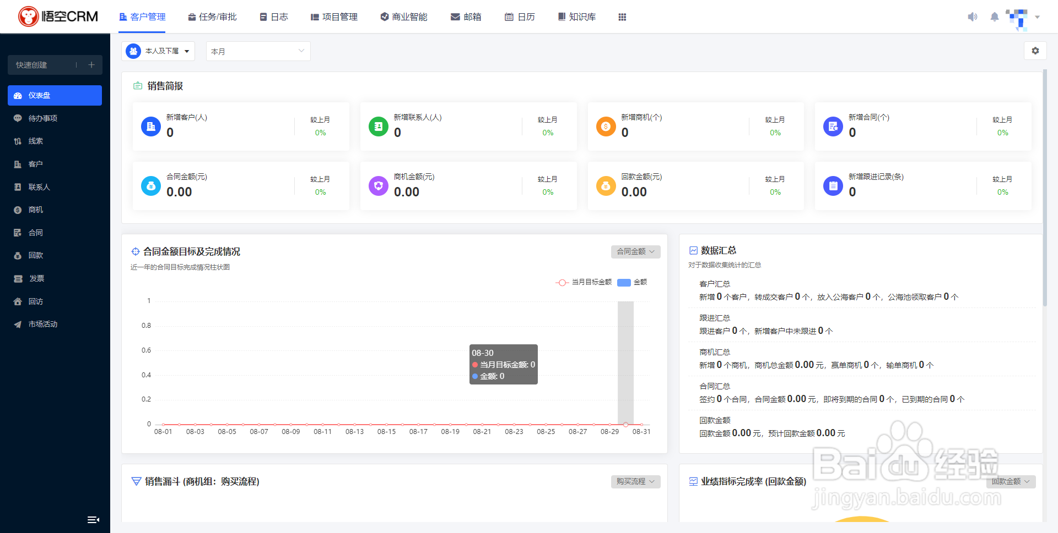Click the plus icon beside 快速创建

(91, 65)
